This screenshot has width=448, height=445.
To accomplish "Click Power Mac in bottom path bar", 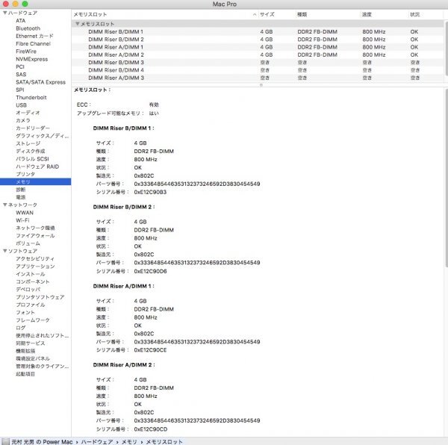I will [42, 442].
